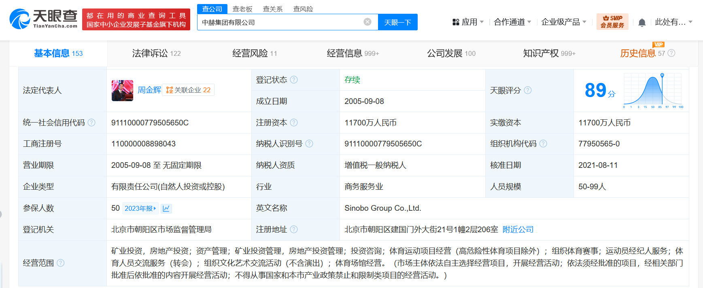703x288 pixels.
Task: Click the staff size value 50-99人
Action: coord(592,186)
